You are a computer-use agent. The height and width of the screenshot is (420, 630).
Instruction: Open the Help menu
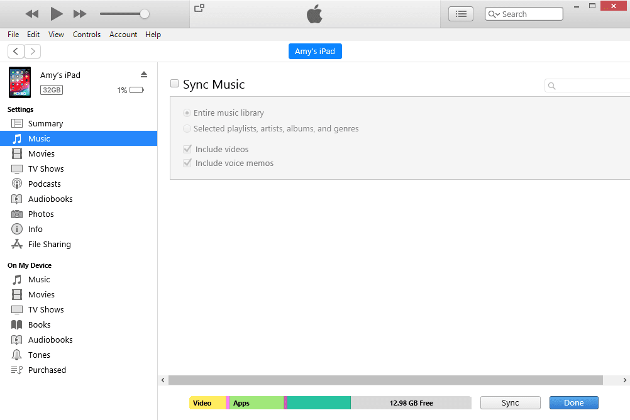point(153,35)
